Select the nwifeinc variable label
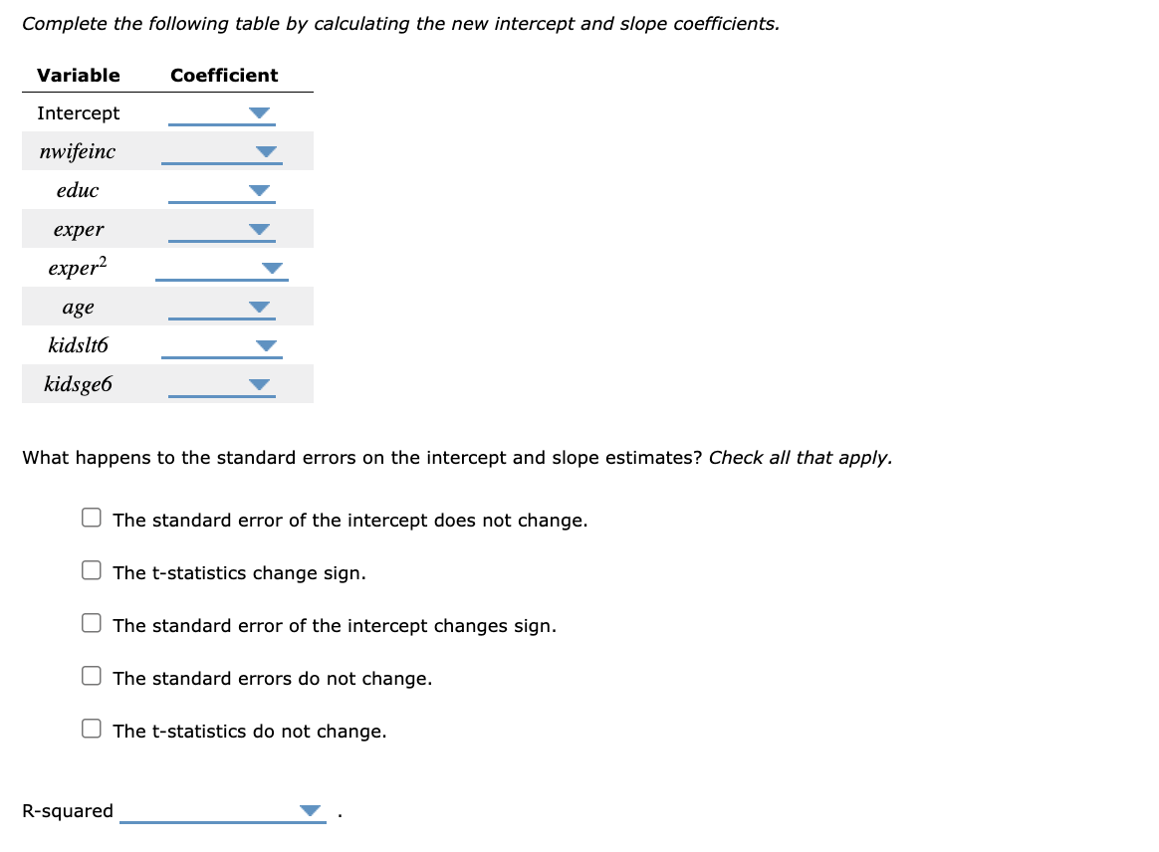 click(77, 150)
